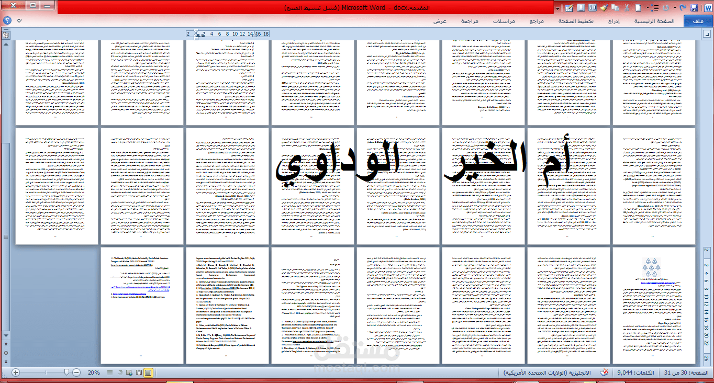Switch to إدراج (Insert) ribbon tab

(613, 21)
